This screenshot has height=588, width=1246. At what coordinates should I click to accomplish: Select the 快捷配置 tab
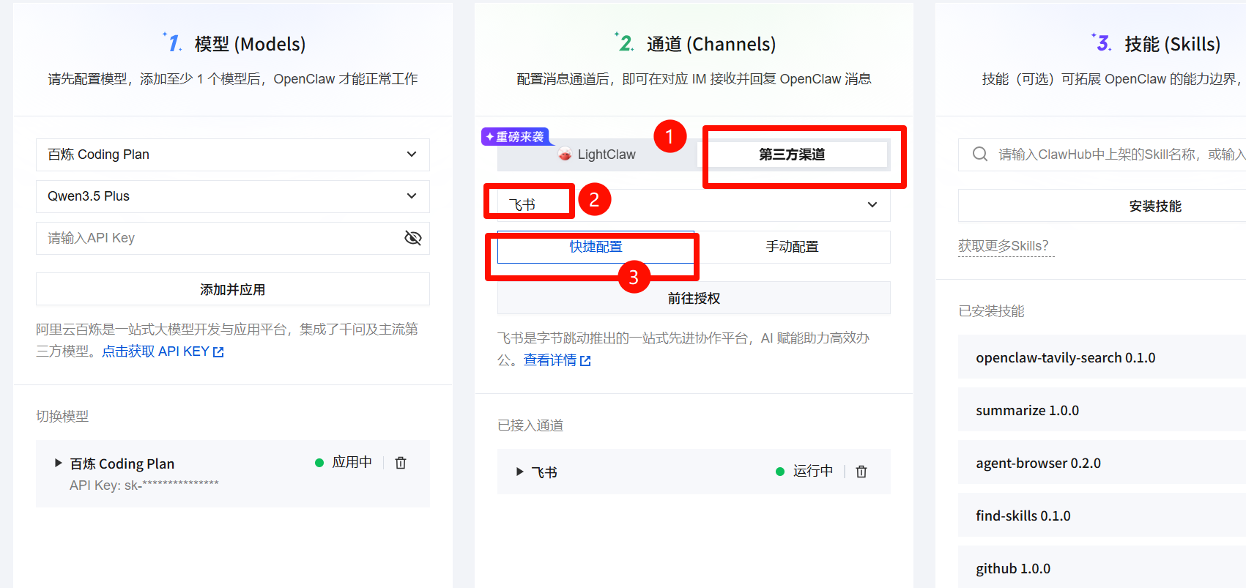click(596, 247)
